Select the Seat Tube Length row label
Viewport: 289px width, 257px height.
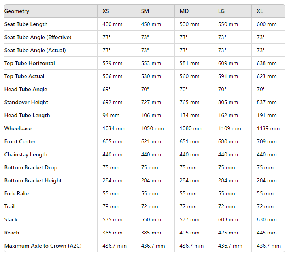pos(26,24)
